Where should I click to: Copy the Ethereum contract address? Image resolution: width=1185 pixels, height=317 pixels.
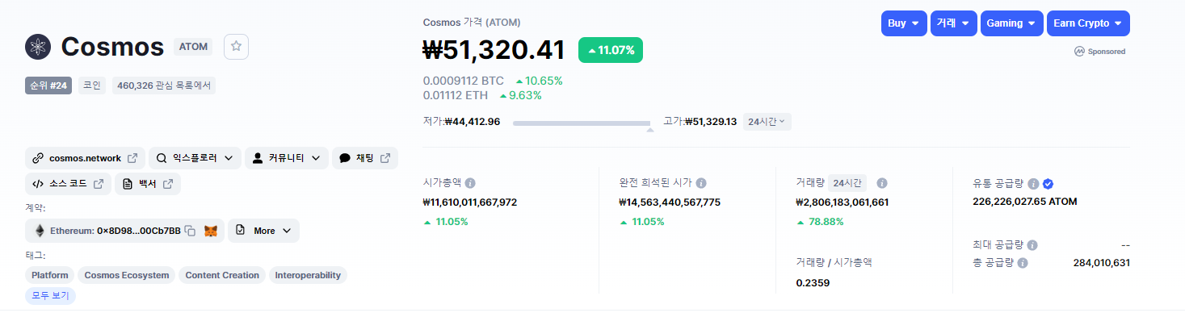point(190,231)
